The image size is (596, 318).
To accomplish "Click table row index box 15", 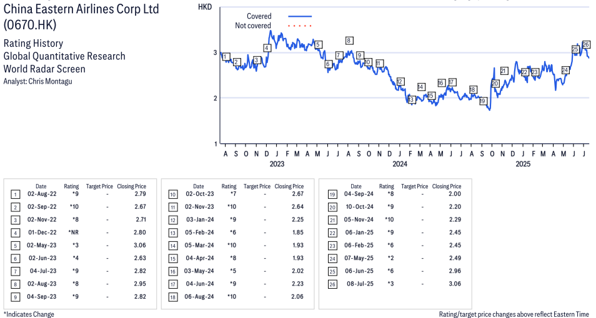I will click(173, 259).
